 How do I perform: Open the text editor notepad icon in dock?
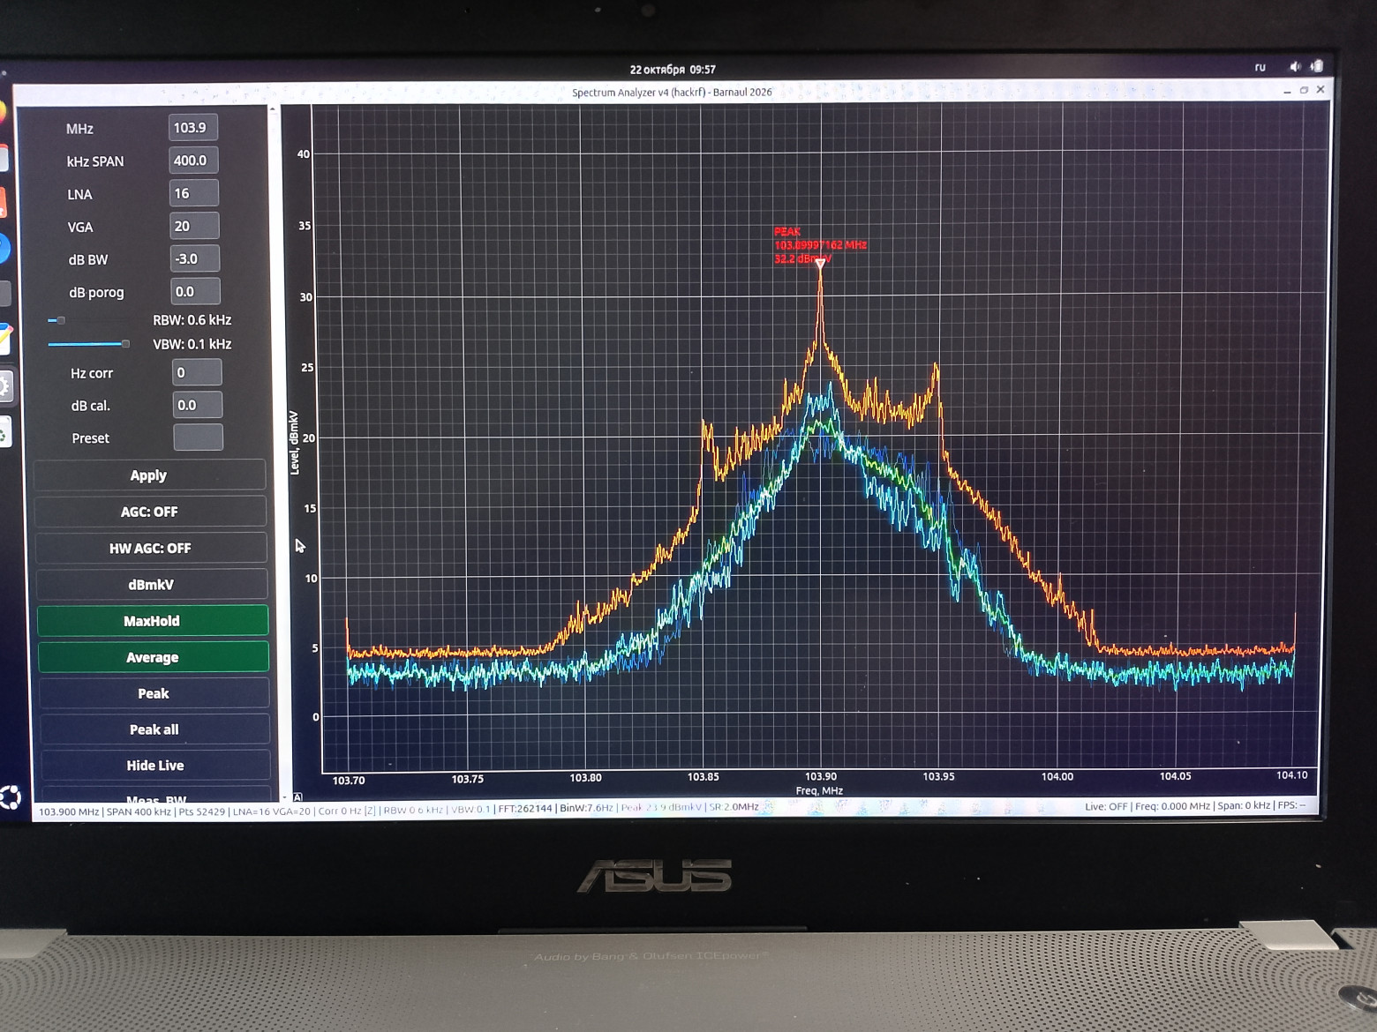click(5, 338)
